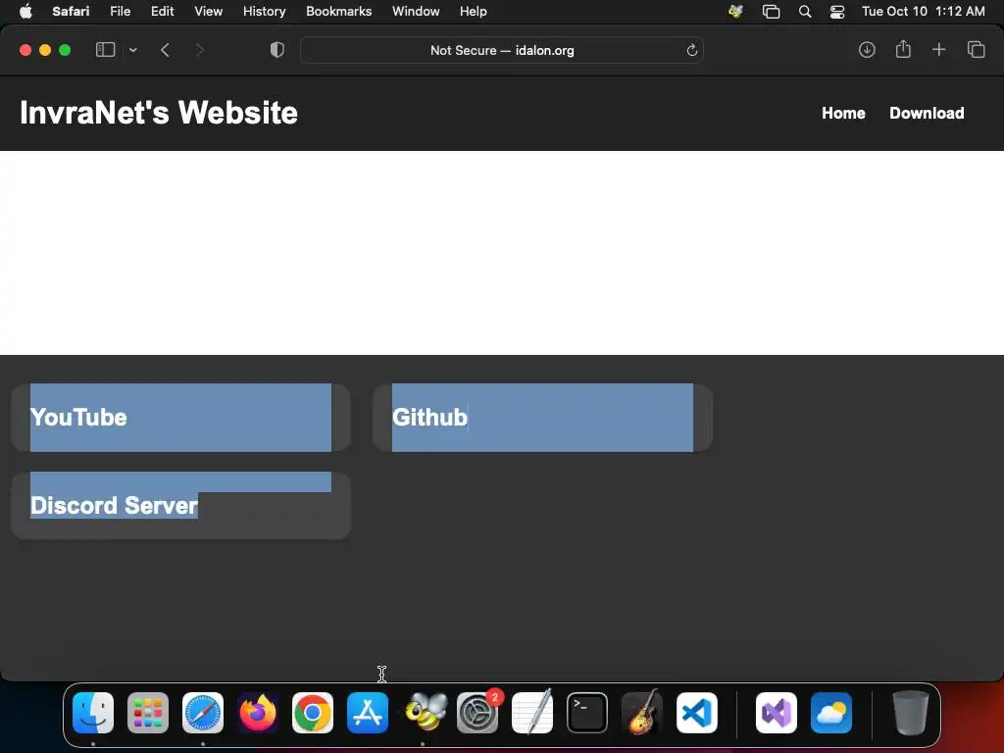Open the Edit menu

[162, 12]
